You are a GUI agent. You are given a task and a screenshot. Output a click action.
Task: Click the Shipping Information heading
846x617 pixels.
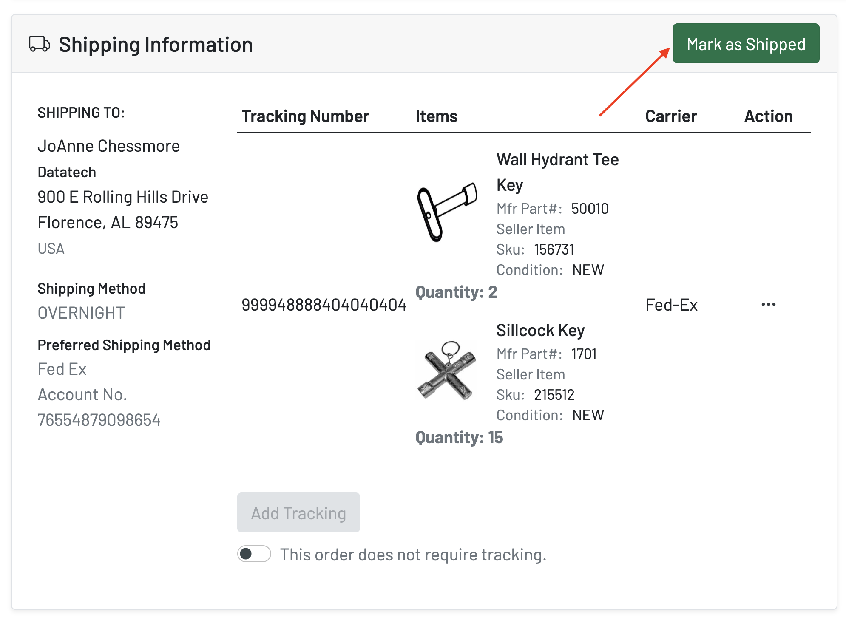pyautogui.click(x=156, y=45)
